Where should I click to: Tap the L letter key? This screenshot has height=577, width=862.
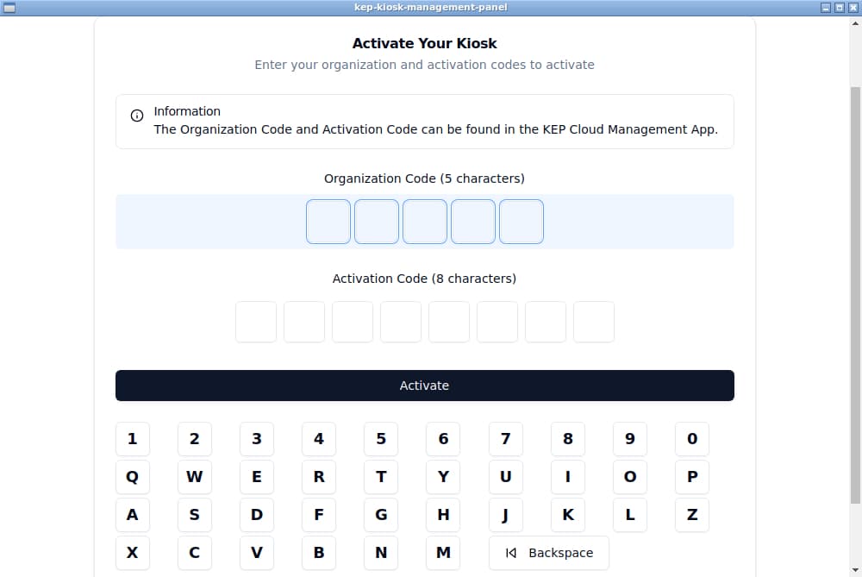(630, 515)
